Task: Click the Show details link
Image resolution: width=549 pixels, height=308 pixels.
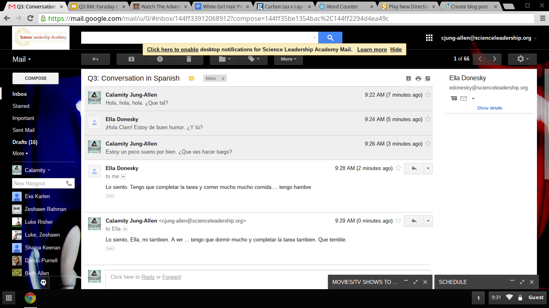Action: coord(490,108)
